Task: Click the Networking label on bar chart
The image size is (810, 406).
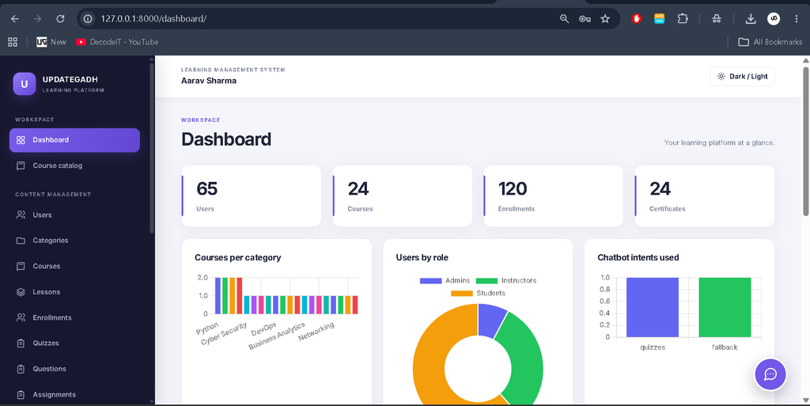Action: pyautogui.click(x=316, y=331)
